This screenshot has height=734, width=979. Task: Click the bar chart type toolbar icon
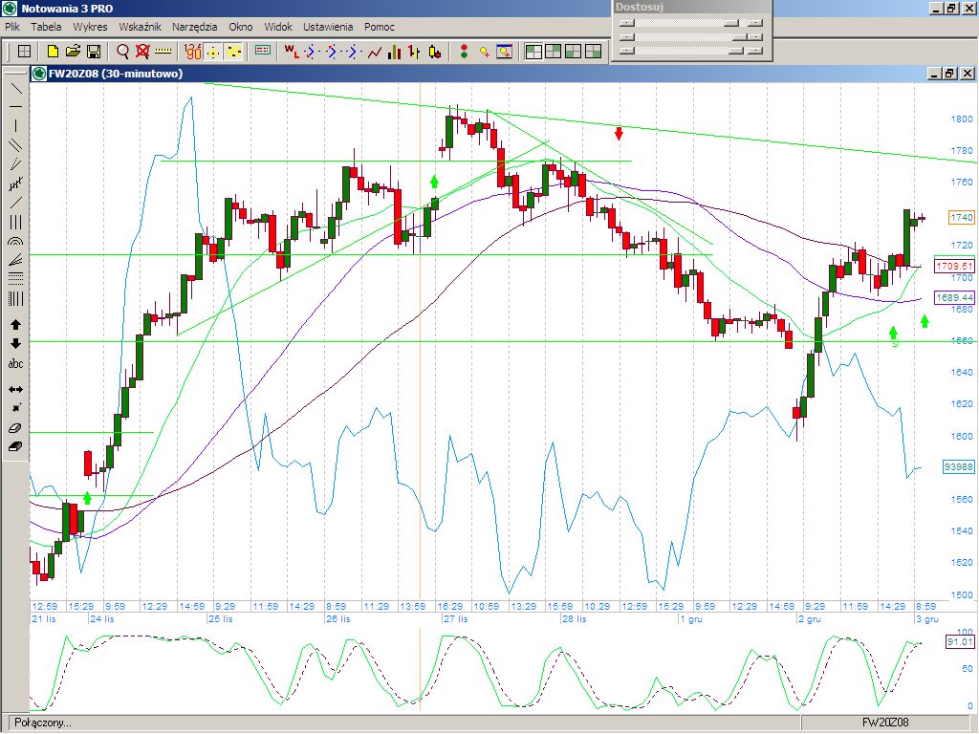(x=394, y=52)
